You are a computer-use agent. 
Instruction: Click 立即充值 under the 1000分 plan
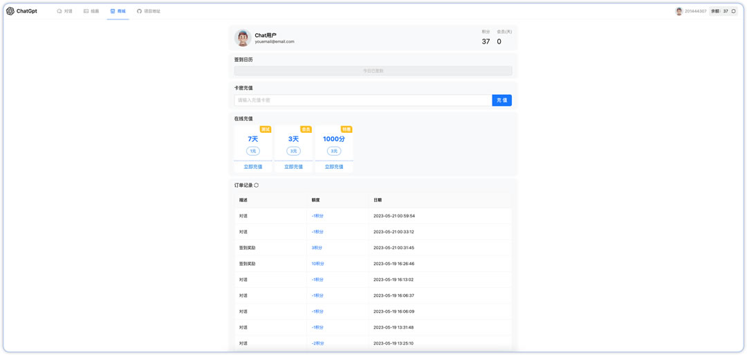334,167
